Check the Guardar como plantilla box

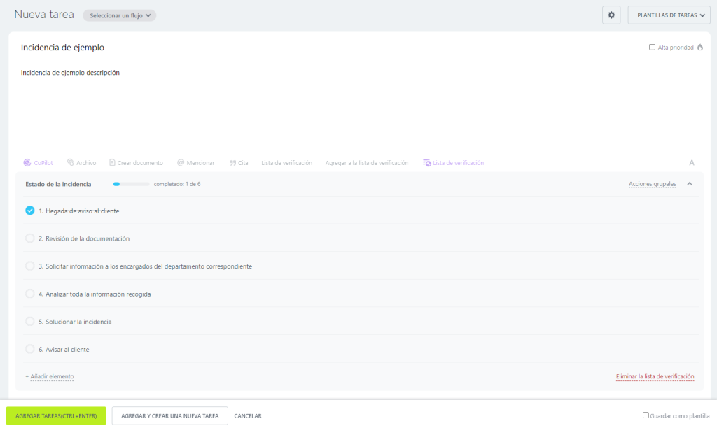[646, 415]
